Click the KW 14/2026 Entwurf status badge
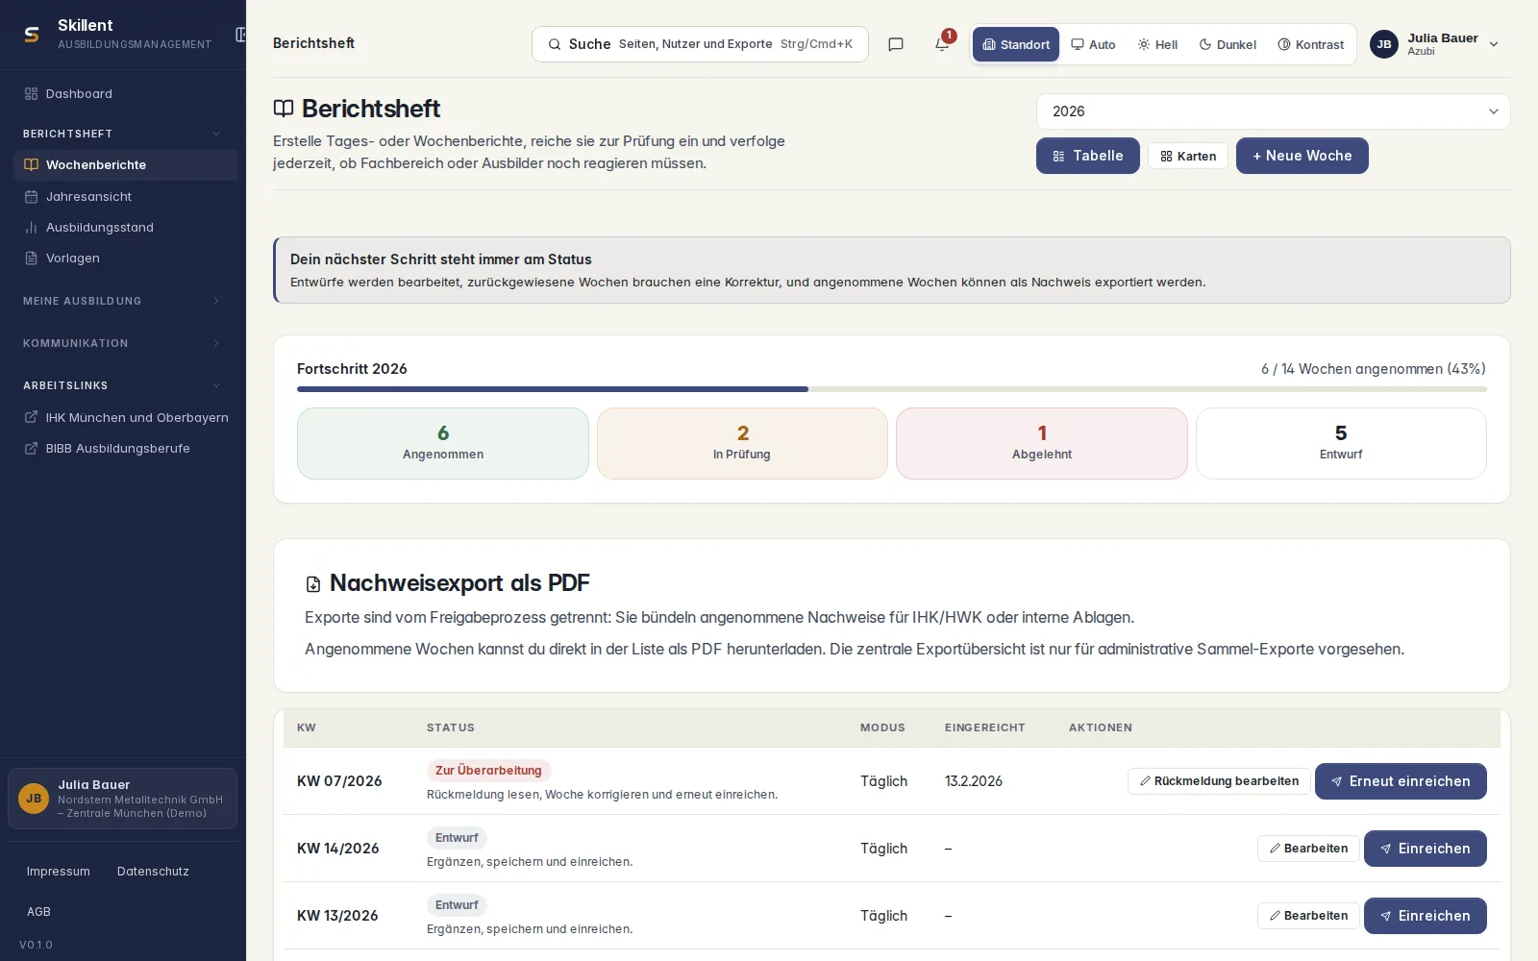1538x961 pixels. pyautogui.click(x=457, y=838)
